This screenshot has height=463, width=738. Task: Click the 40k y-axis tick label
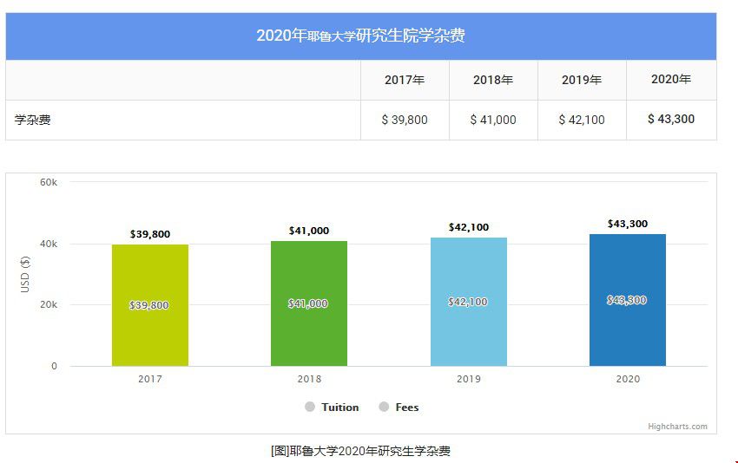tap(49, 244)
